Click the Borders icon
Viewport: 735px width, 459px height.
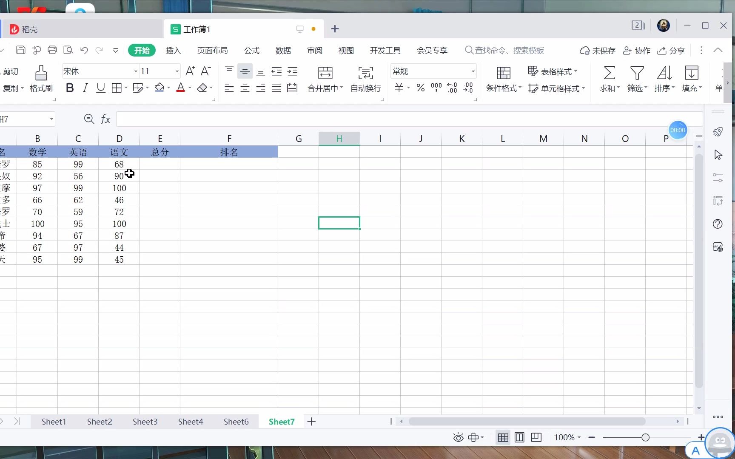(x=117, y=88)
